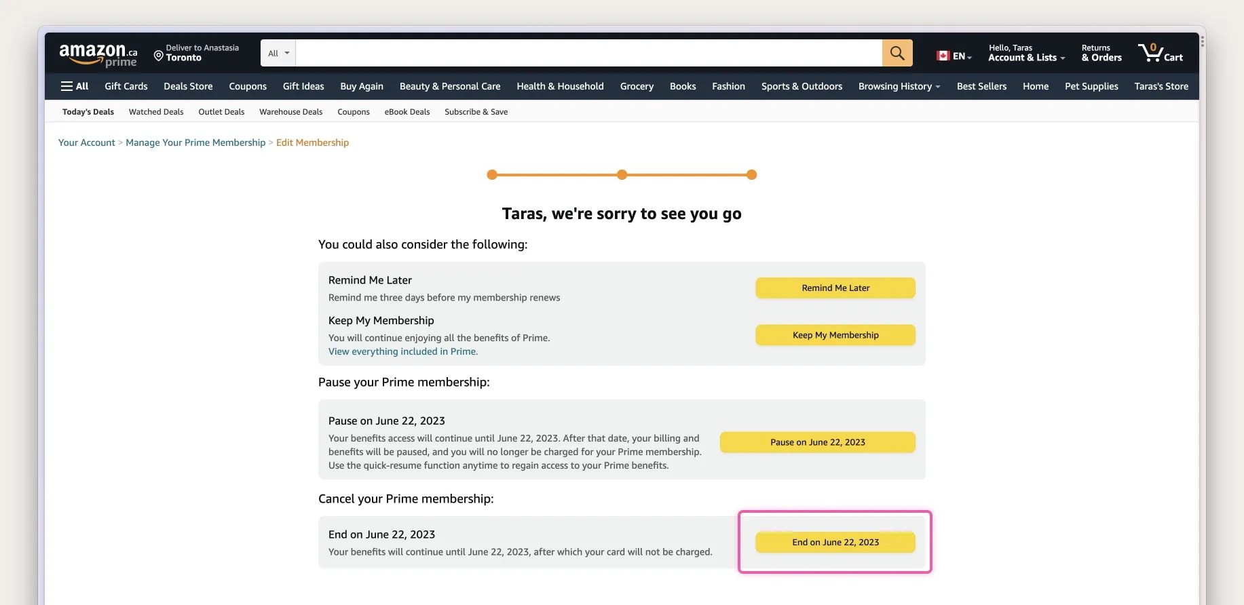Go to Best Sellers
Screen dimensions: 1244x605
pyautogui.click(x=981, y=86)
